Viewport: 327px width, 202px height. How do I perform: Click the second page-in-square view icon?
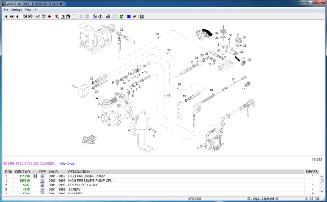click(x=68, y=17)
